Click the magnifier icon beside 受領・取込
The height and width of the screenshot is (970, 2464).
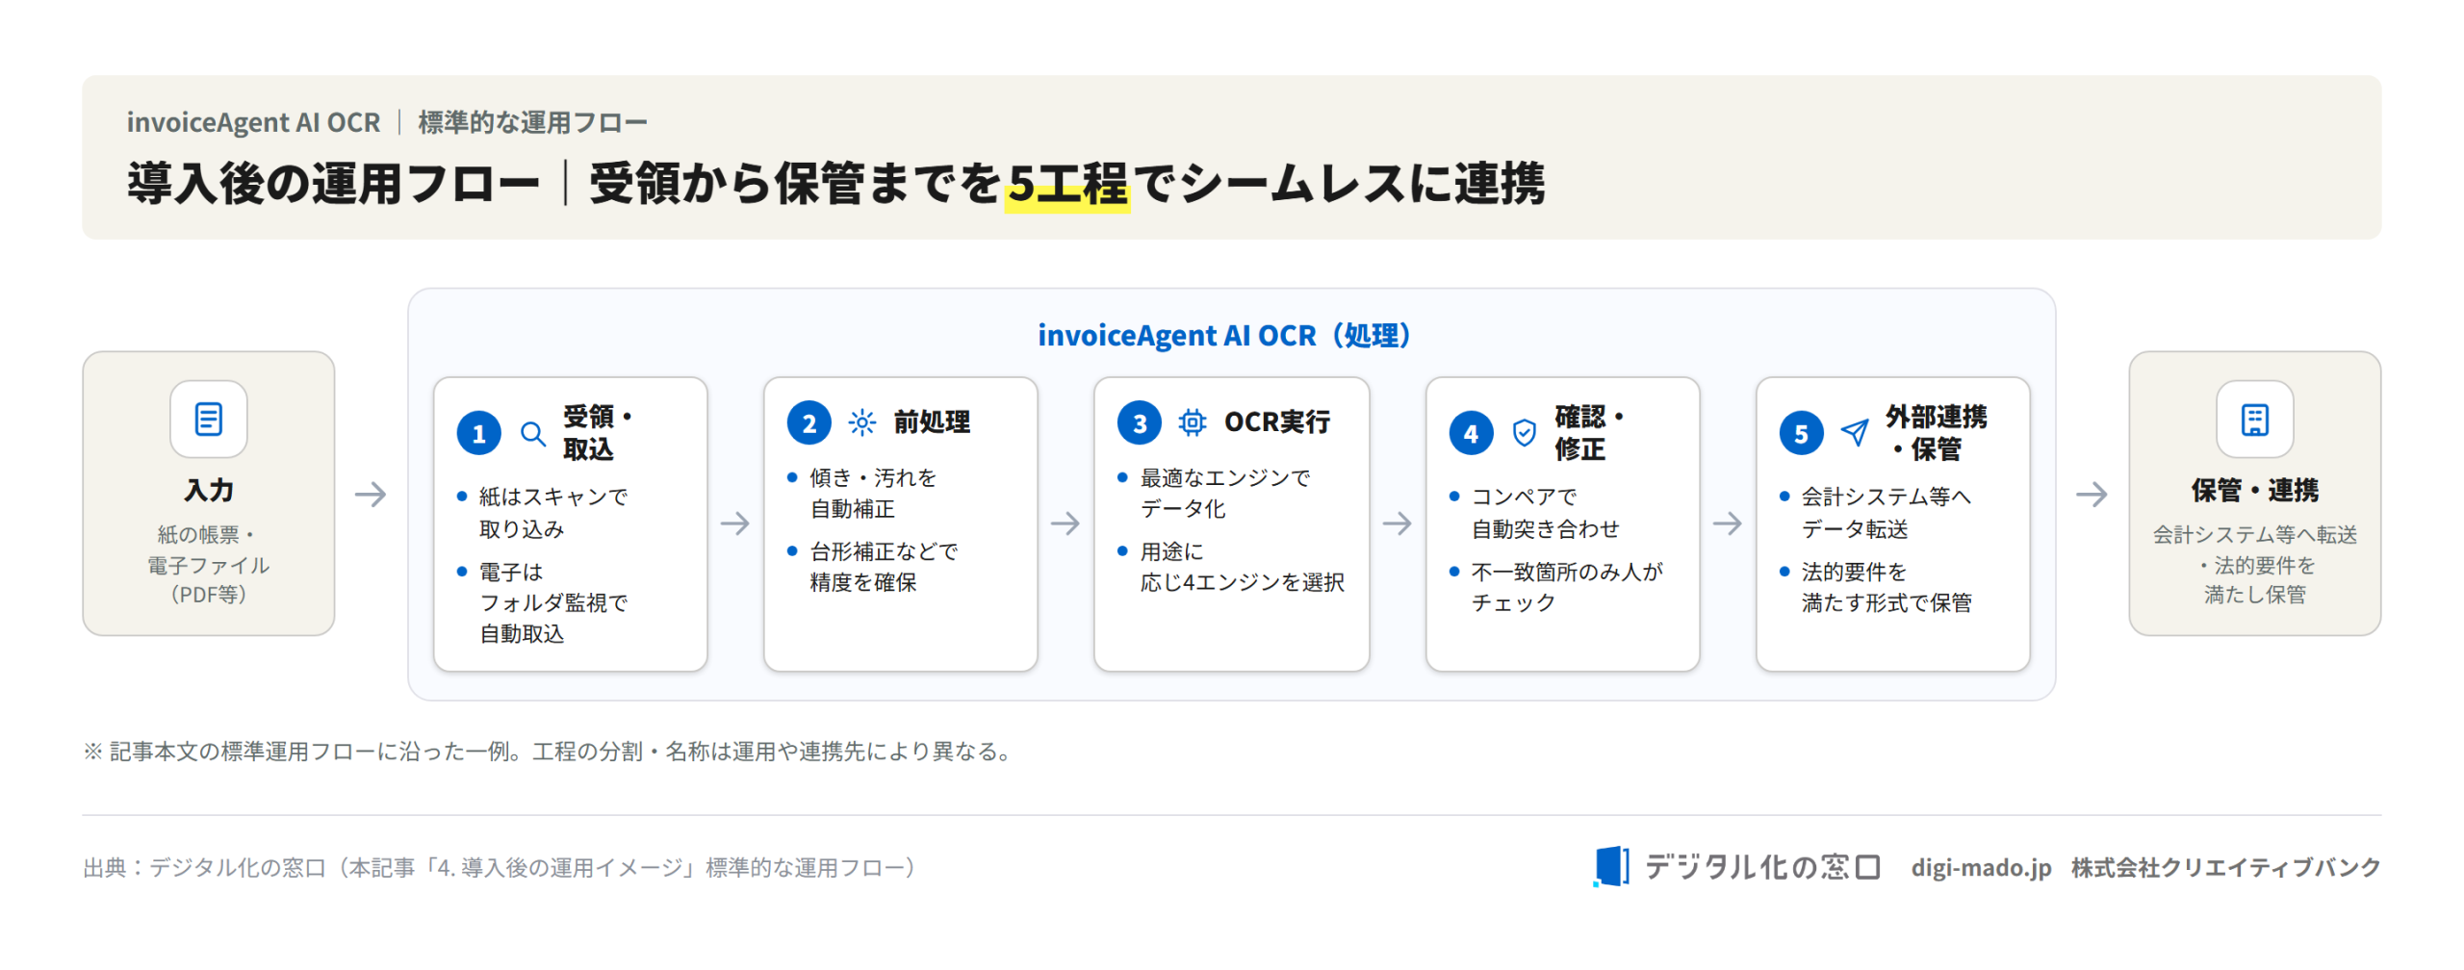coord(533,434)
